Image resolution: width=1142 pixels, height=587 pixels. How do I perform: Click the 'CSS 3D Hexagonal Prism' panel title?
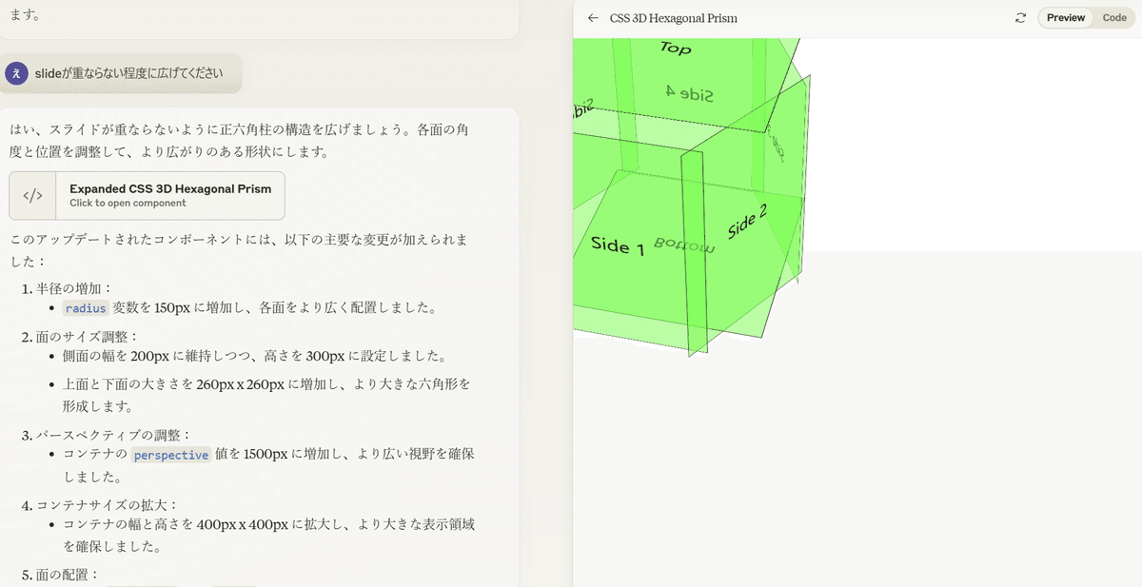(x=674, y=18)
